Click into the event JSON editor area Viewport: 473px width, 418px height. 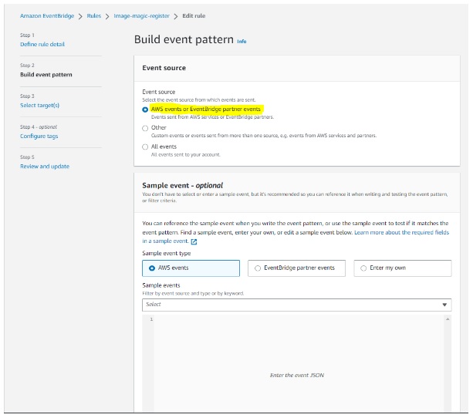tap(297, 363)
